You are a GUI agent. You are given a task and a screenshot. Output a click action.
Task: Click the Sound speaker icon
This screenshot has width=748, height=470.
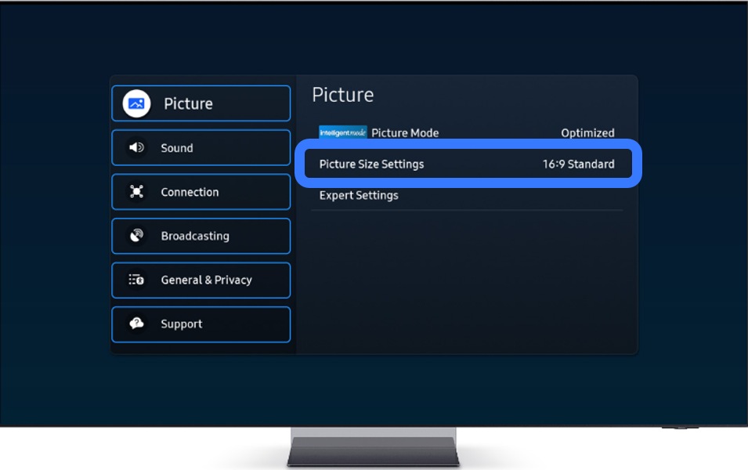[136, 148]
